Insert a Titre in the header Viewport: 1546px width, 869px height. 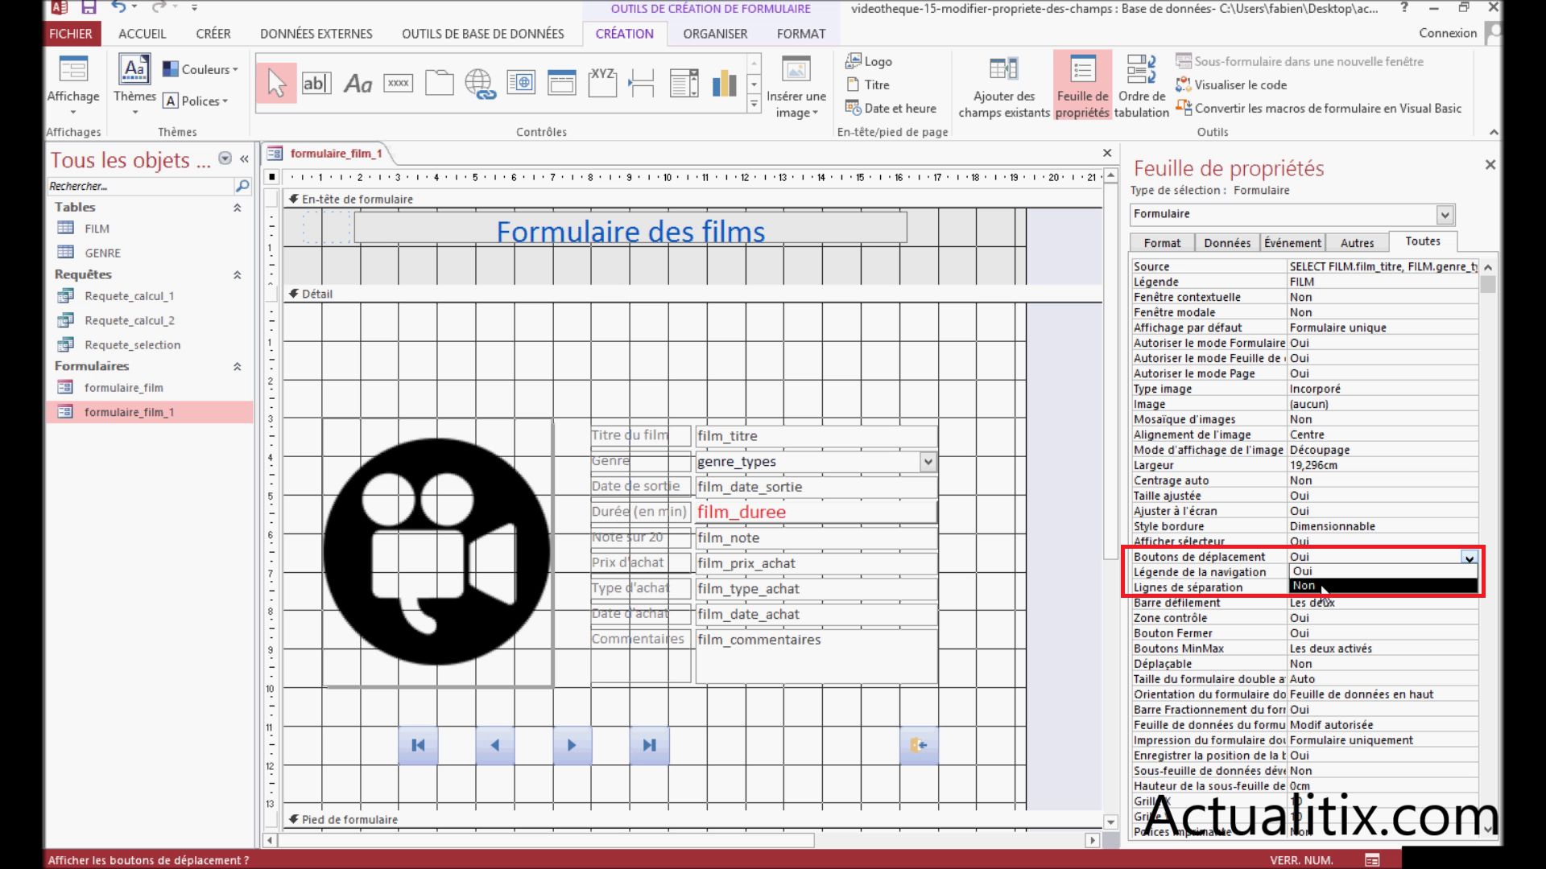point(868,84)
